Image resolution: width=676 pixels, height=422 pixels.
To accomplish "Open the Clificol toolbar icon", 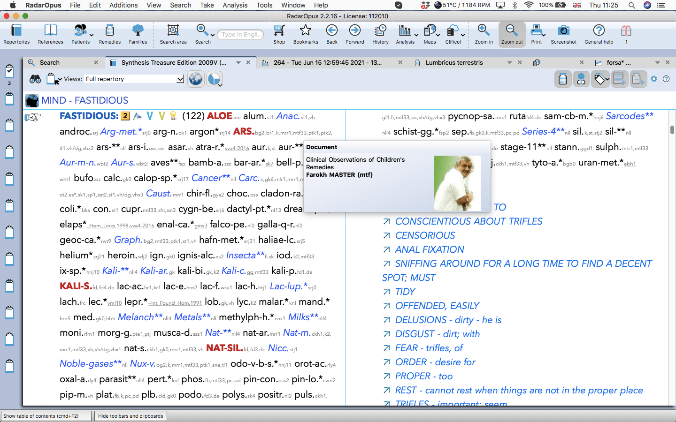I will 453,34.
